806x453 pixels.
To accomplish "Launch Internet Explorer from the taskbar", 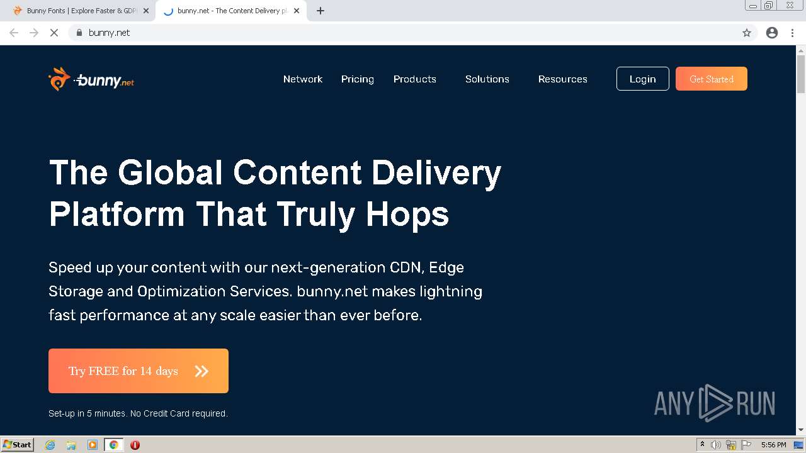I will [50, 445].
